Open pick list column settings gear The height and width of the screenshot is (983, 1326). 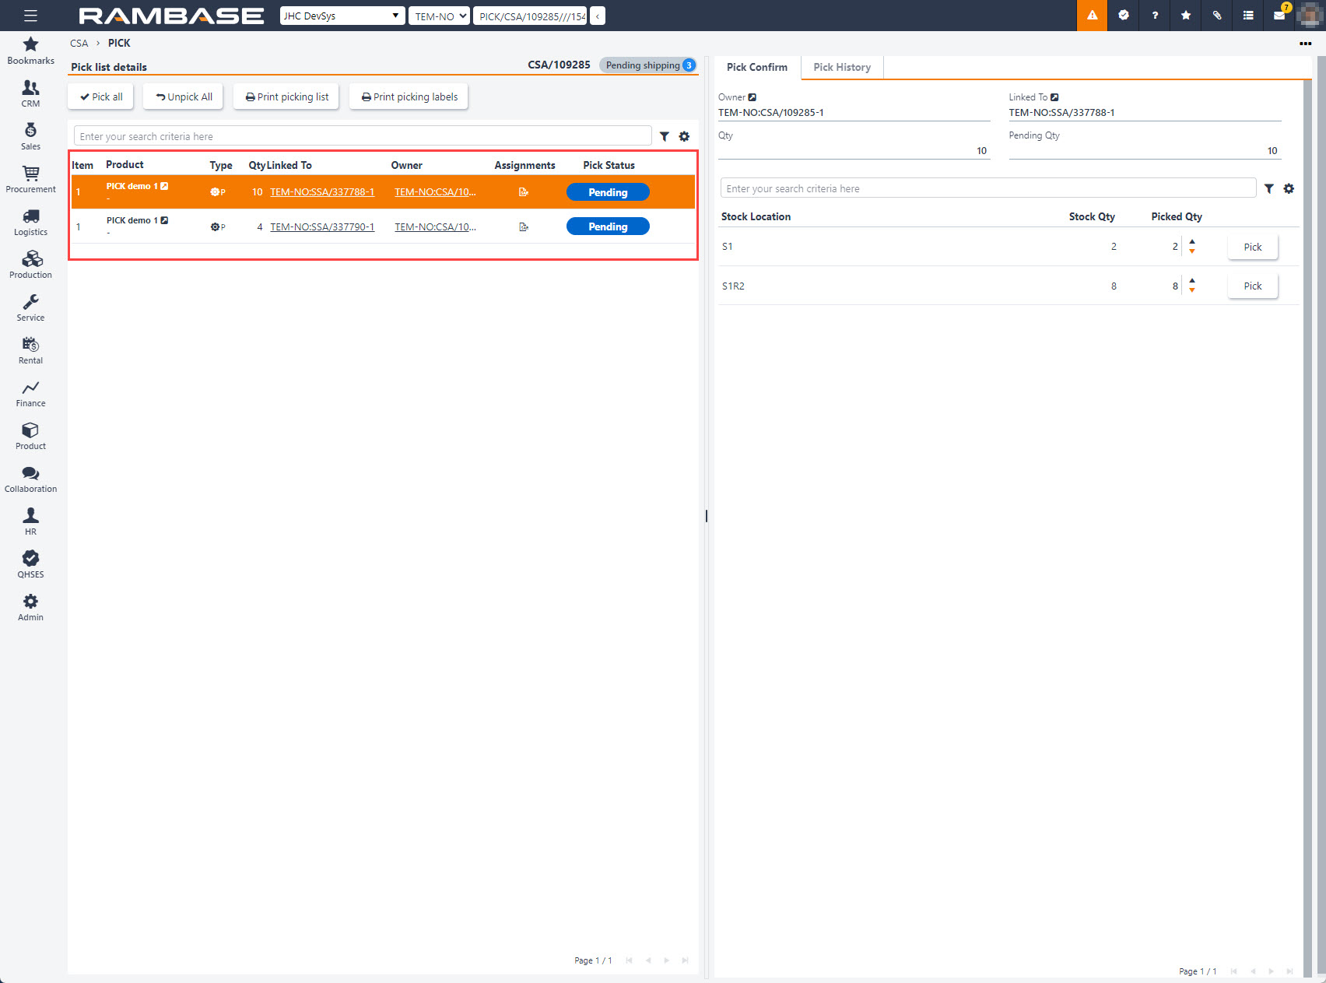pos(684,136)
